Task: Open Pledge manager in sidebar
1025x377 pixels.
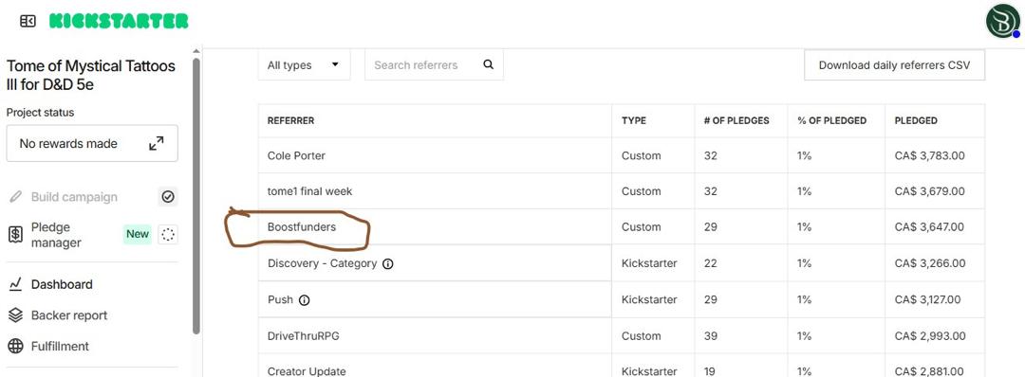Action: (56, 235)
